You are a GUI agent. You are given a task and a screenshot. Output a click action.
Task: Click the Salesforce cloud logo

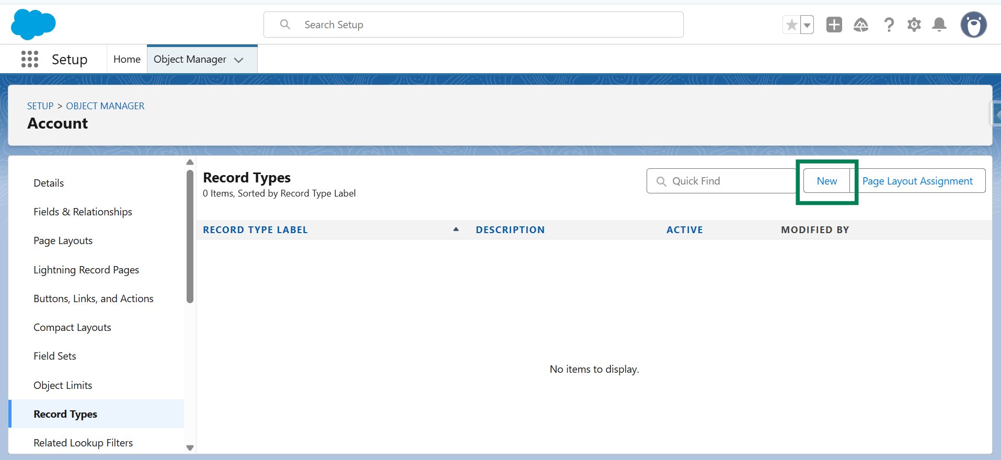pyautogui.click(x=33, y=24)
